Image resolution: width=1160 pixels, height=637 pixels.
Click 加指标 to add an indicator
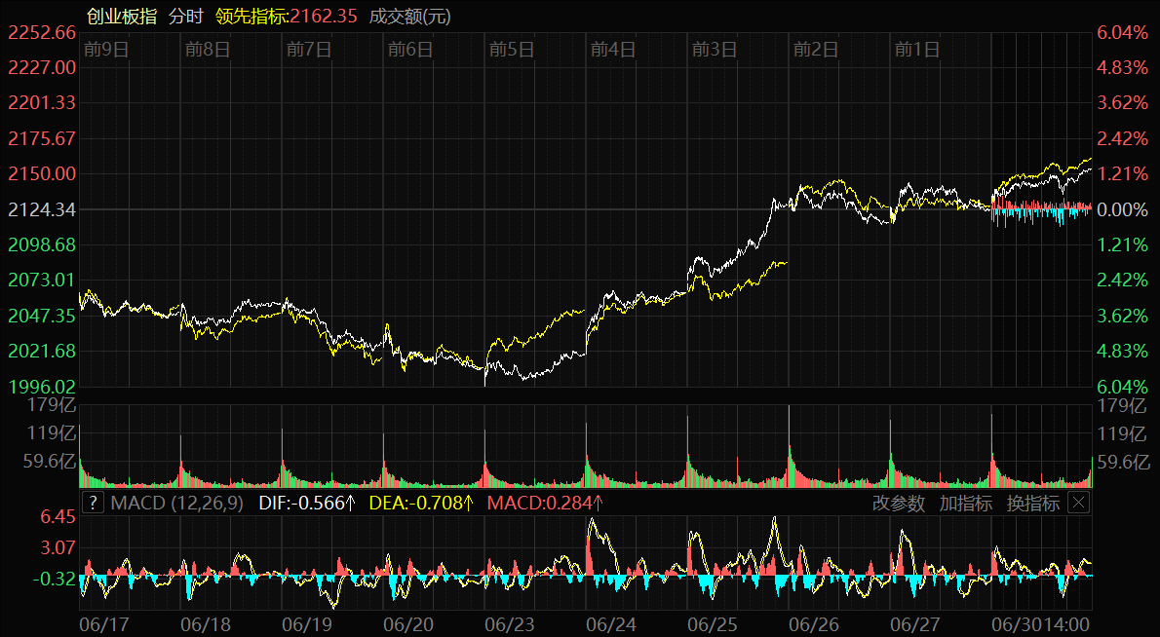[x=965, y=503]
